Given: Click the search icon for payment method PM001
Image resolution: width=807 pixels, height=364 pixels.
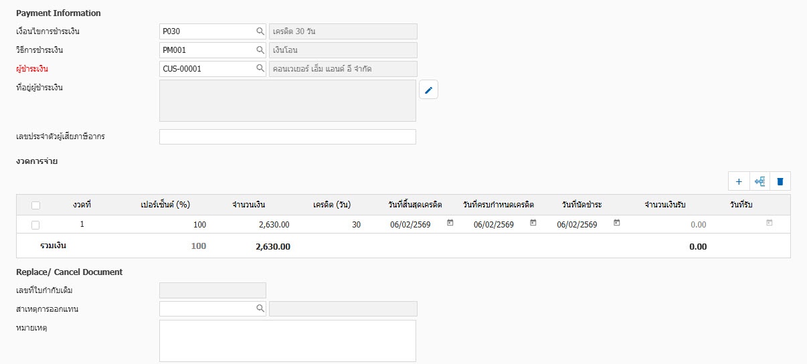Looking at the screenshot, I should click(260, 50).
